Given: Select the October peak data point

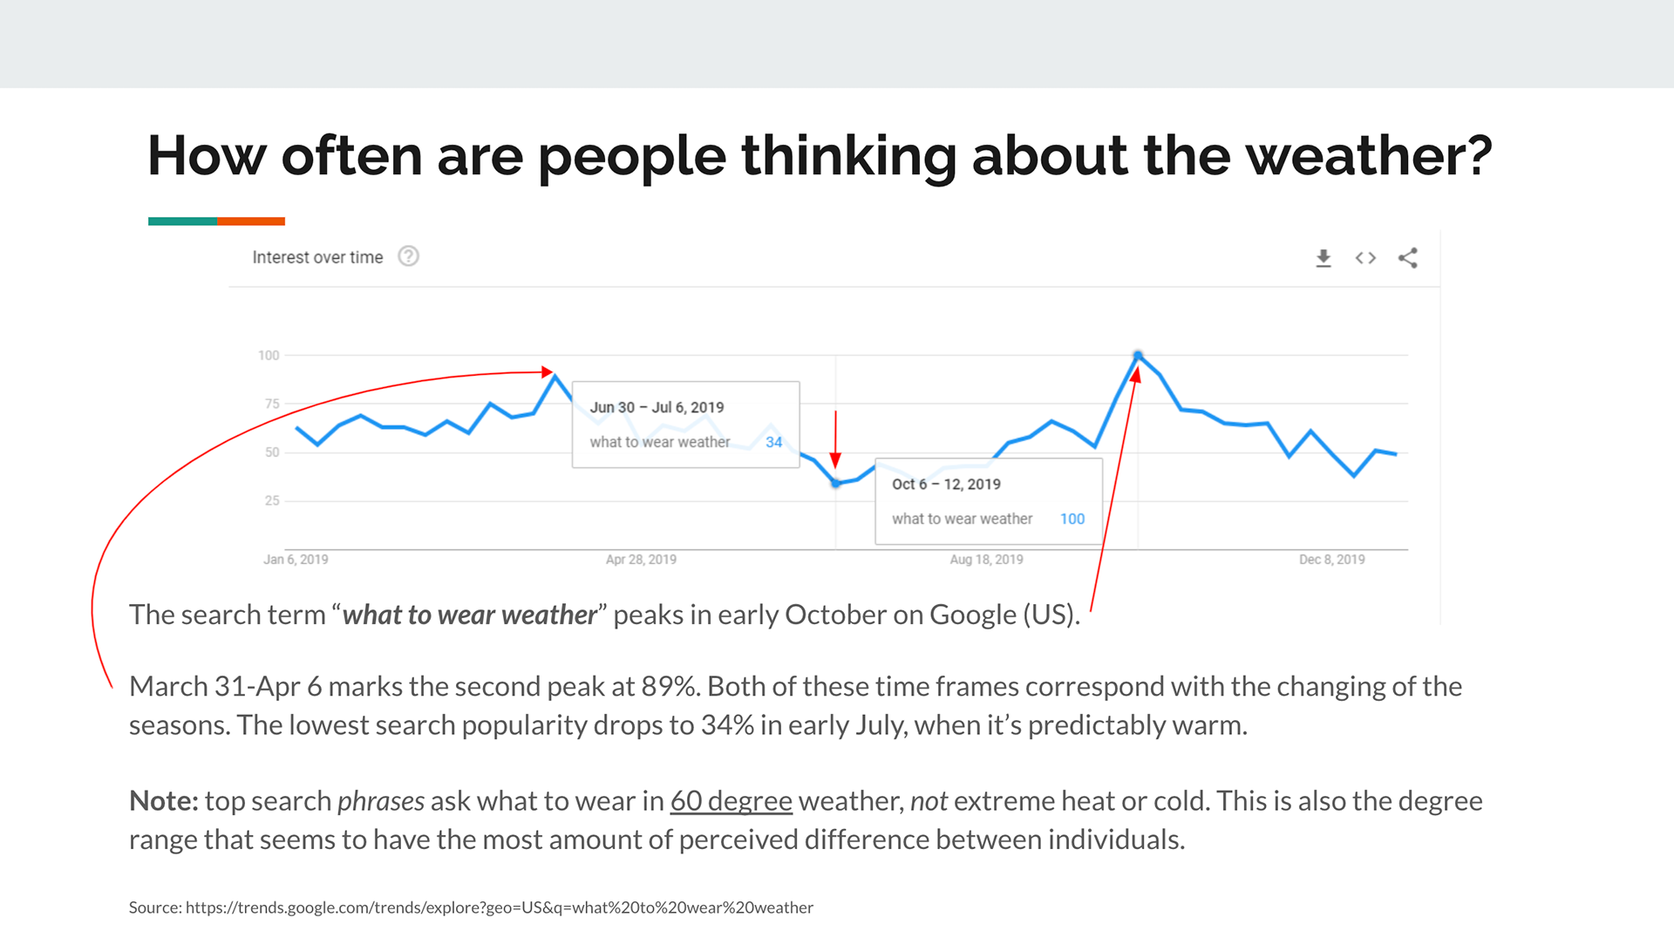Looking at the screenshot, I should (x=1138, y=355).
